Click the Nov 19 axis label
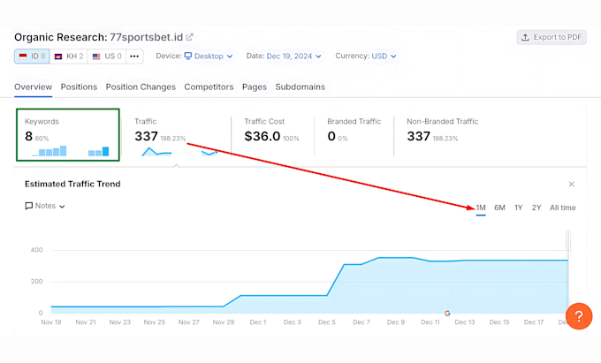Screen dimensions: 601x363 [51, 322]
